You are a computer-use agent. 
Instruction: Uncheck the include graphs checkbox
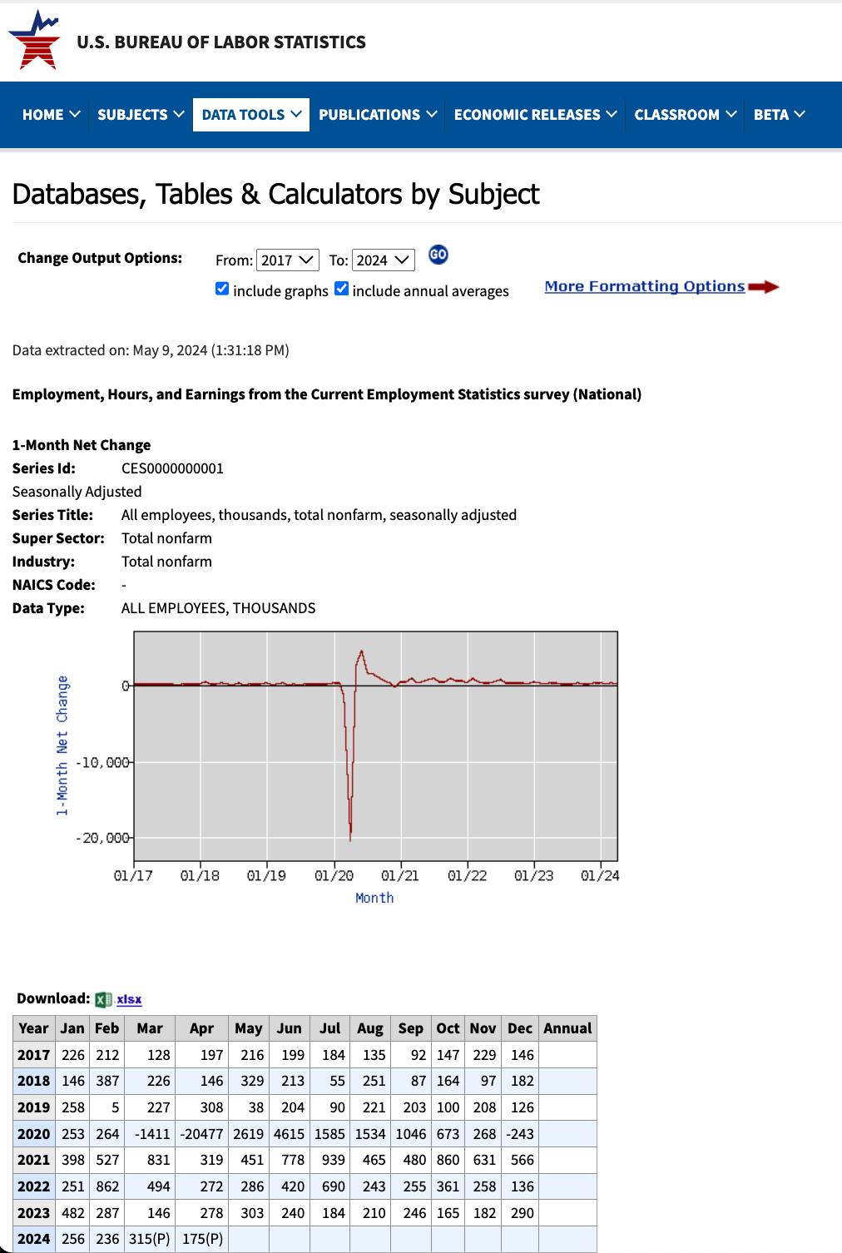222,289
